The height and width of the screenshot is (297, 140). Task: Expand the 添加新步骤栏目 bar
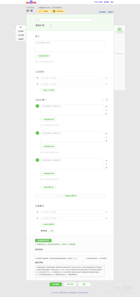click(70, 196)
